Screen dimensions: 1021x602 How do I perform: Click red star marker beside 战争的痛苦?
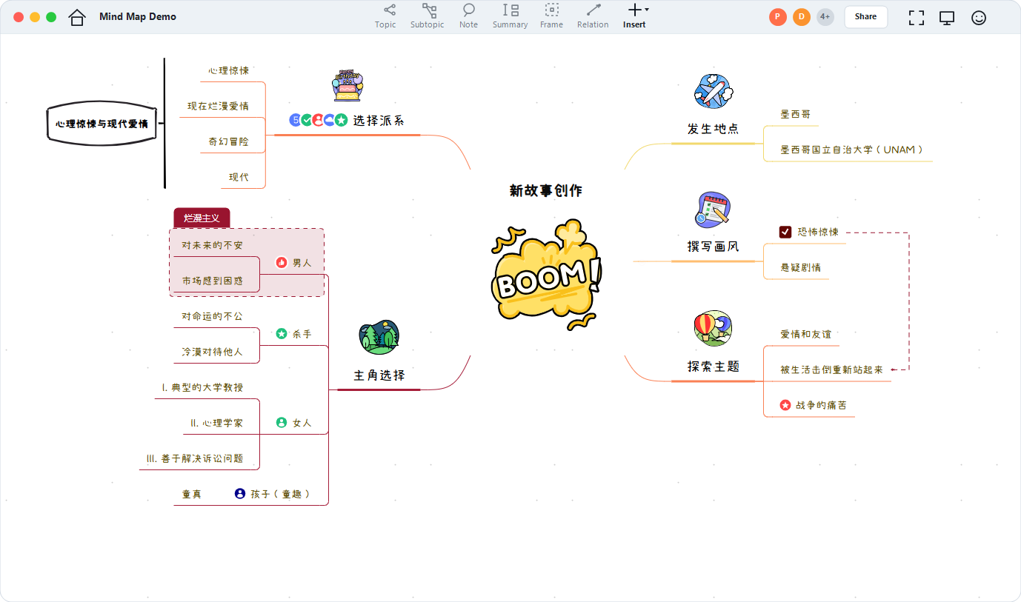click(x=785, y=405)
